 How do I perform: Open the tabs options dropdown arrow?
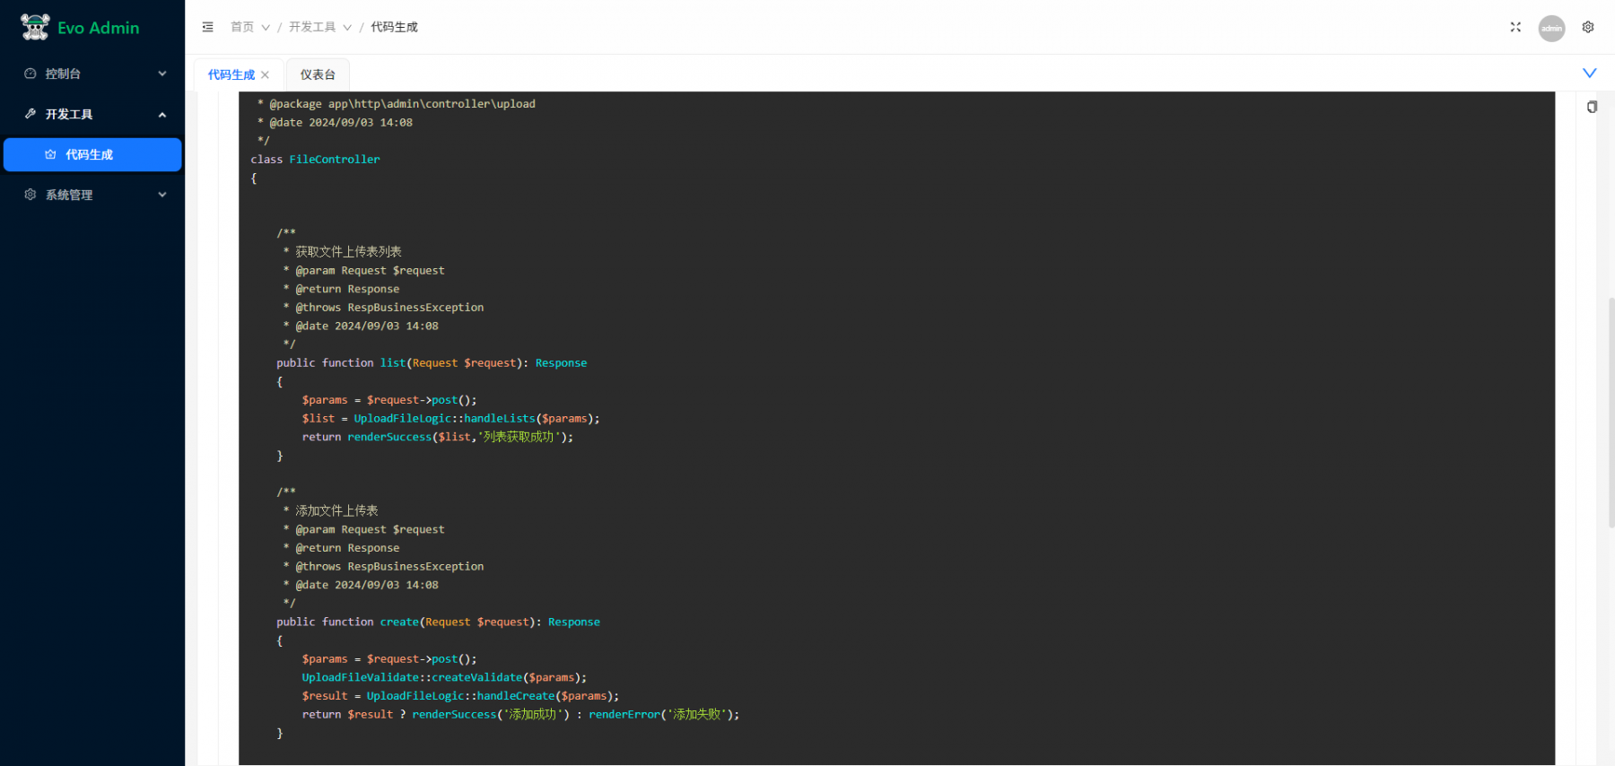coord(1589,73)
